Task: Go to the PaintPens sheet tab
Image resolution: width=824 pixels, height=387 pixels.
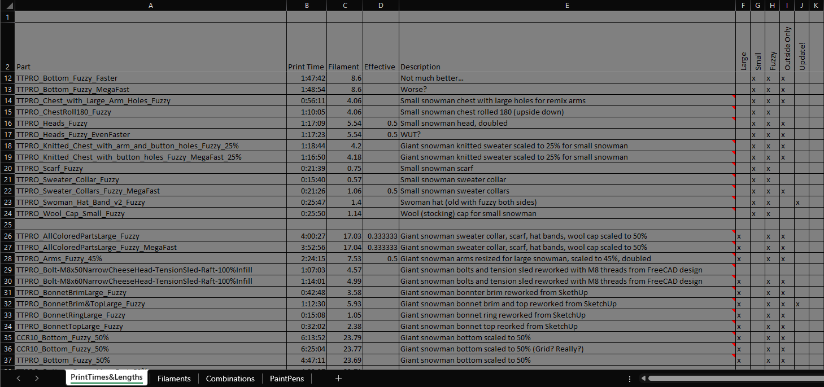Action: pyautogui.click(x=286, y=379)
